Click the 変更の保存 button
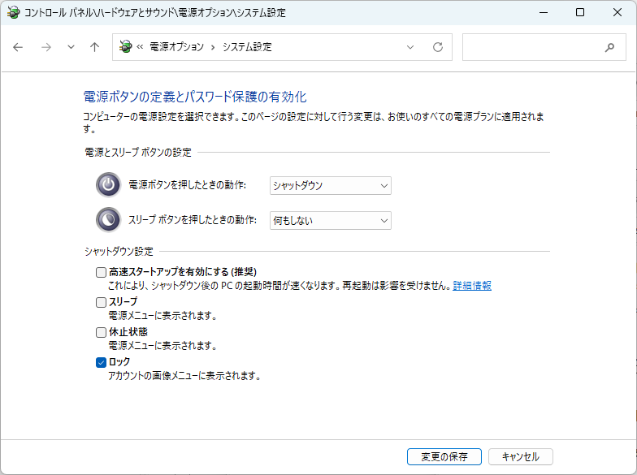Screen dimensions: 637x475 444,456
